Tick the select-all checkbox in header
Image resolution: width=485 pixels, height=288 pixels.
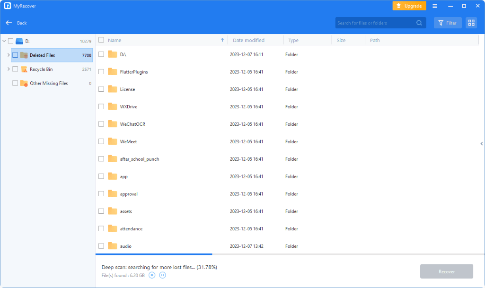click(x=101, y=40)
